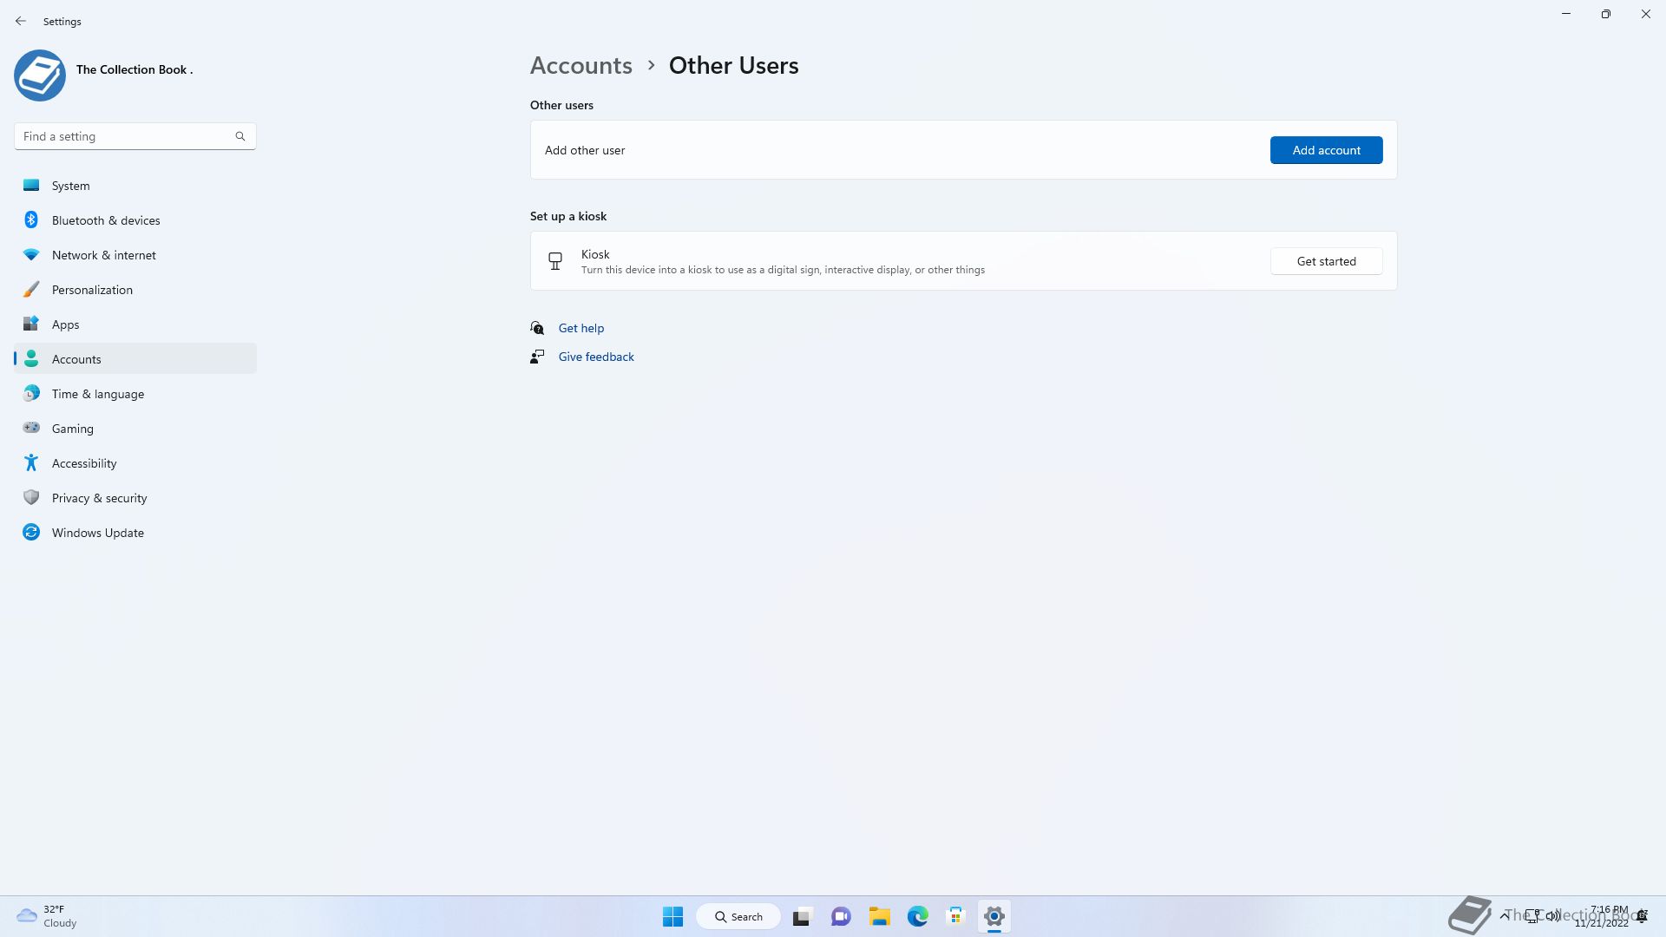Open the Get help link
Image resolution: width=1666 pixels, height=937 pixels.
pyautogui.click(x=580, y=328)
